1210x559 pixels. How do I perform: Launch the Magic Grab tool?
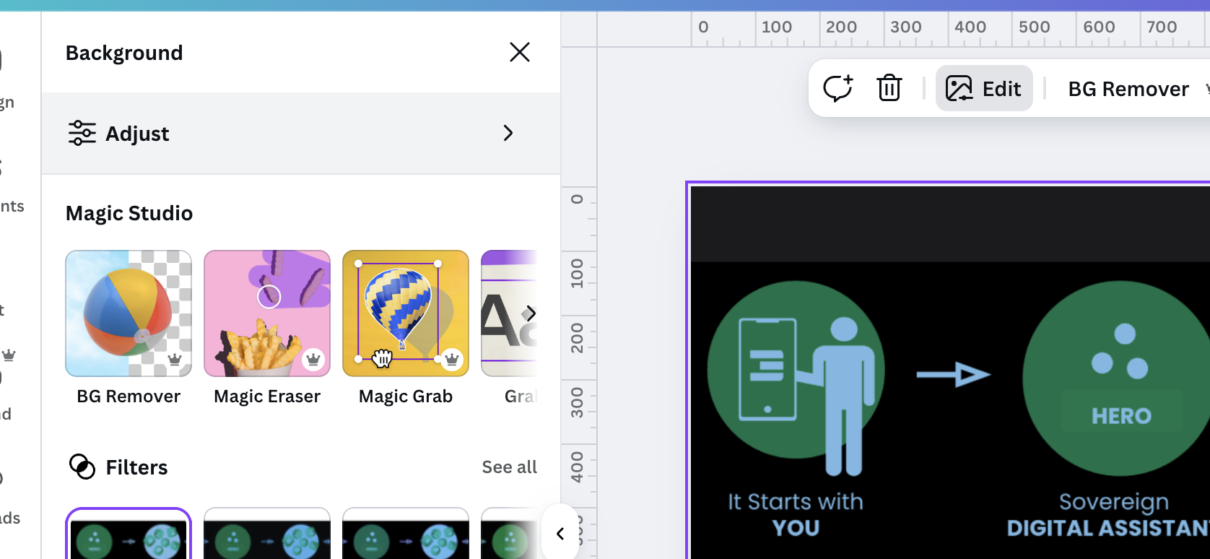point(406,313)
